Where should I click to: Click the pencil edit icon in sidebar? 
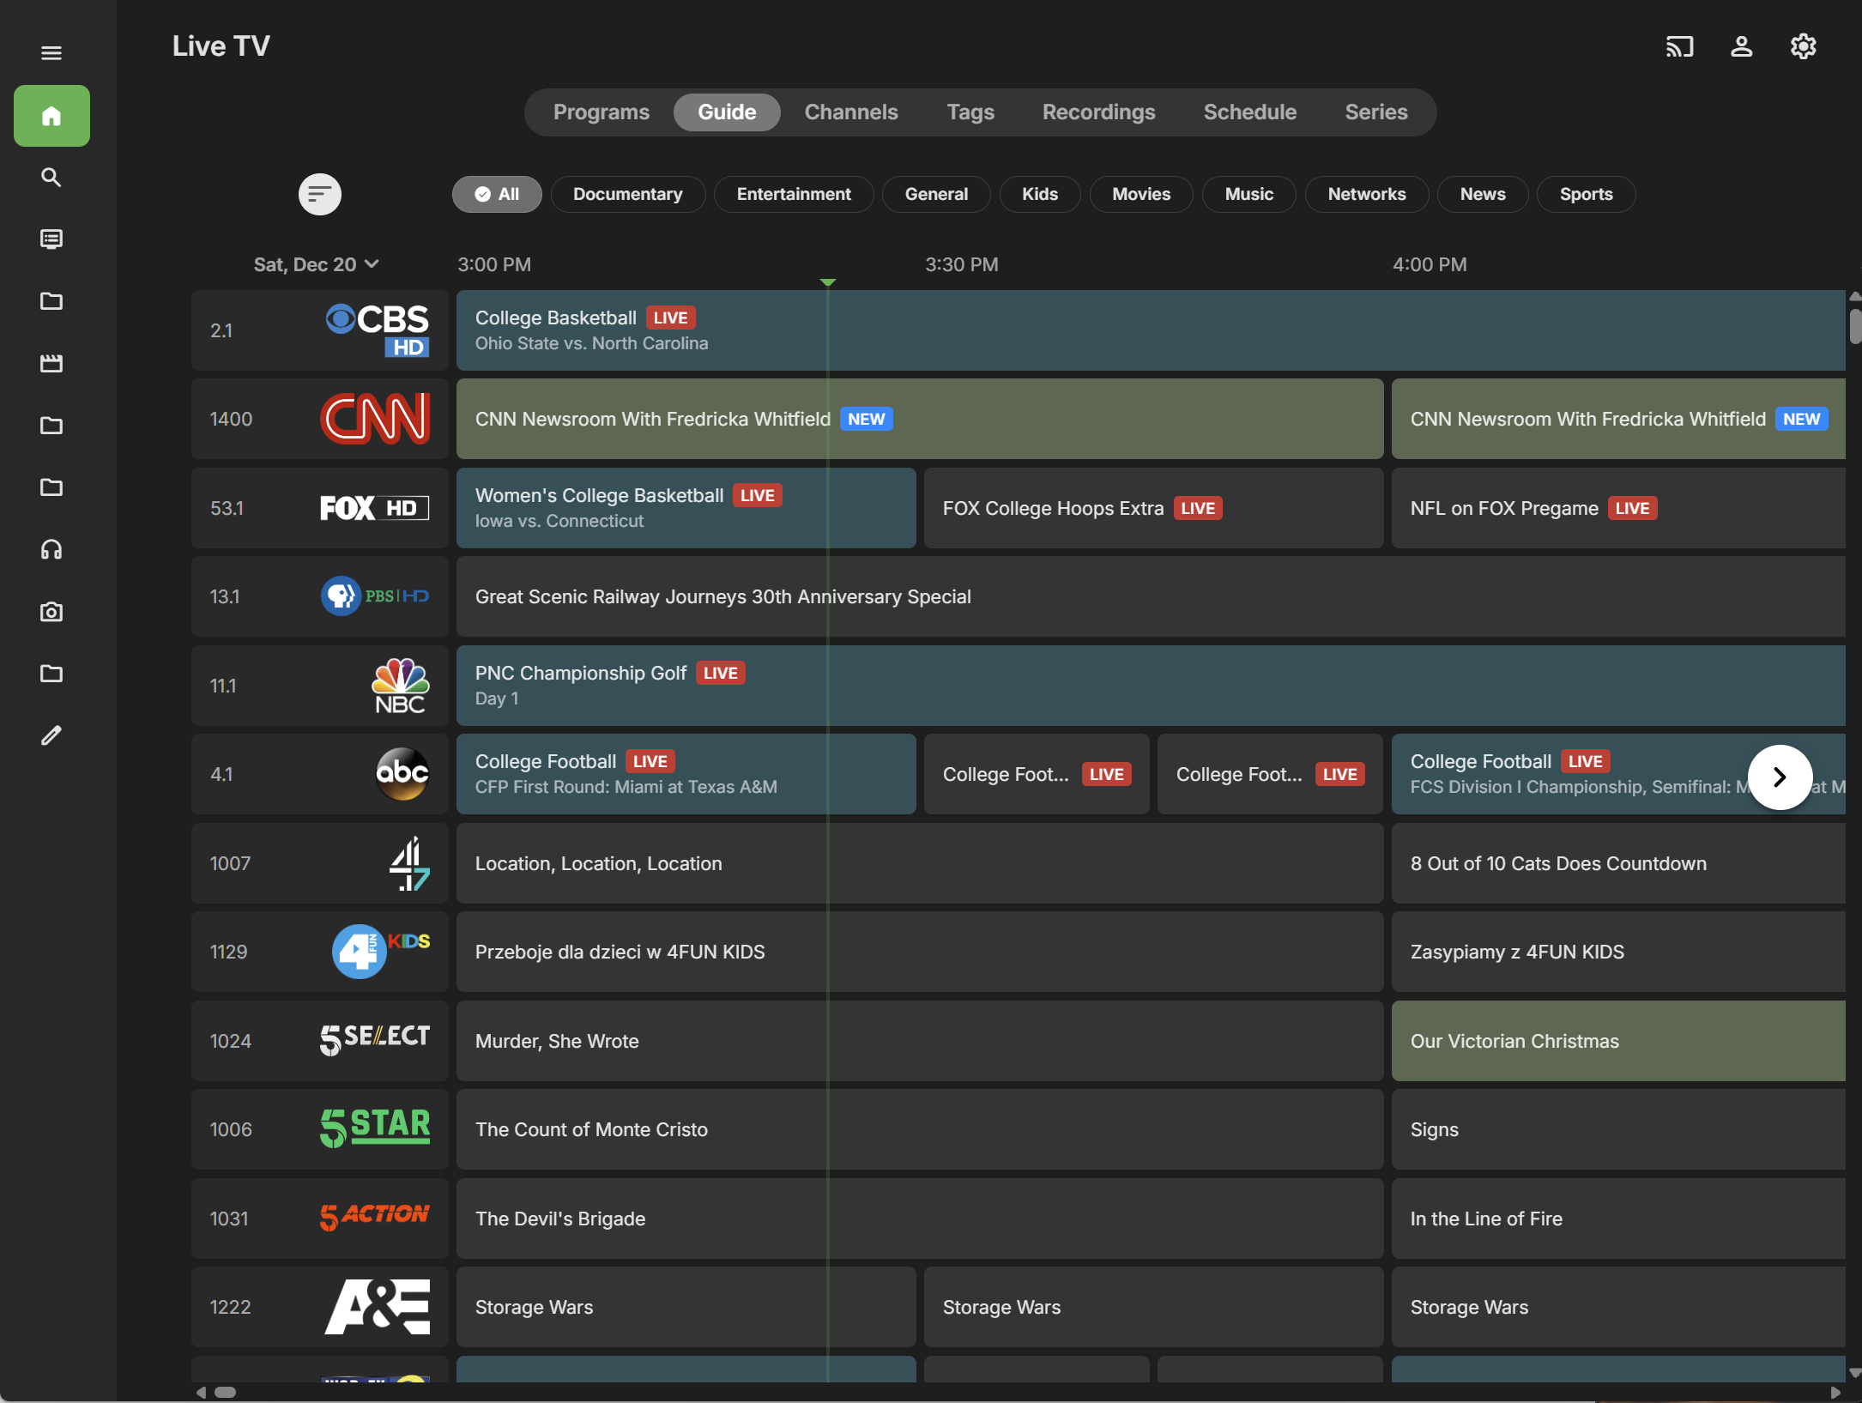tap(51, 735)
